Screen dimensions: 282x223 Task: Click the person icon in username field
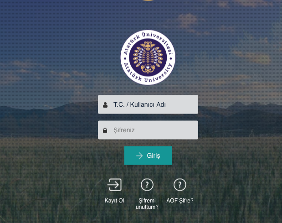105,105
